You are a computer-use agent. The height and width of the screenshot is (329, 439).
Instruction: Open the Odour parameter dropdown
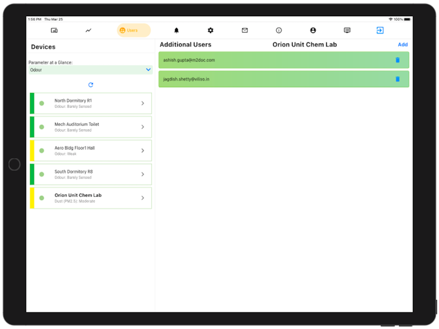91,70
